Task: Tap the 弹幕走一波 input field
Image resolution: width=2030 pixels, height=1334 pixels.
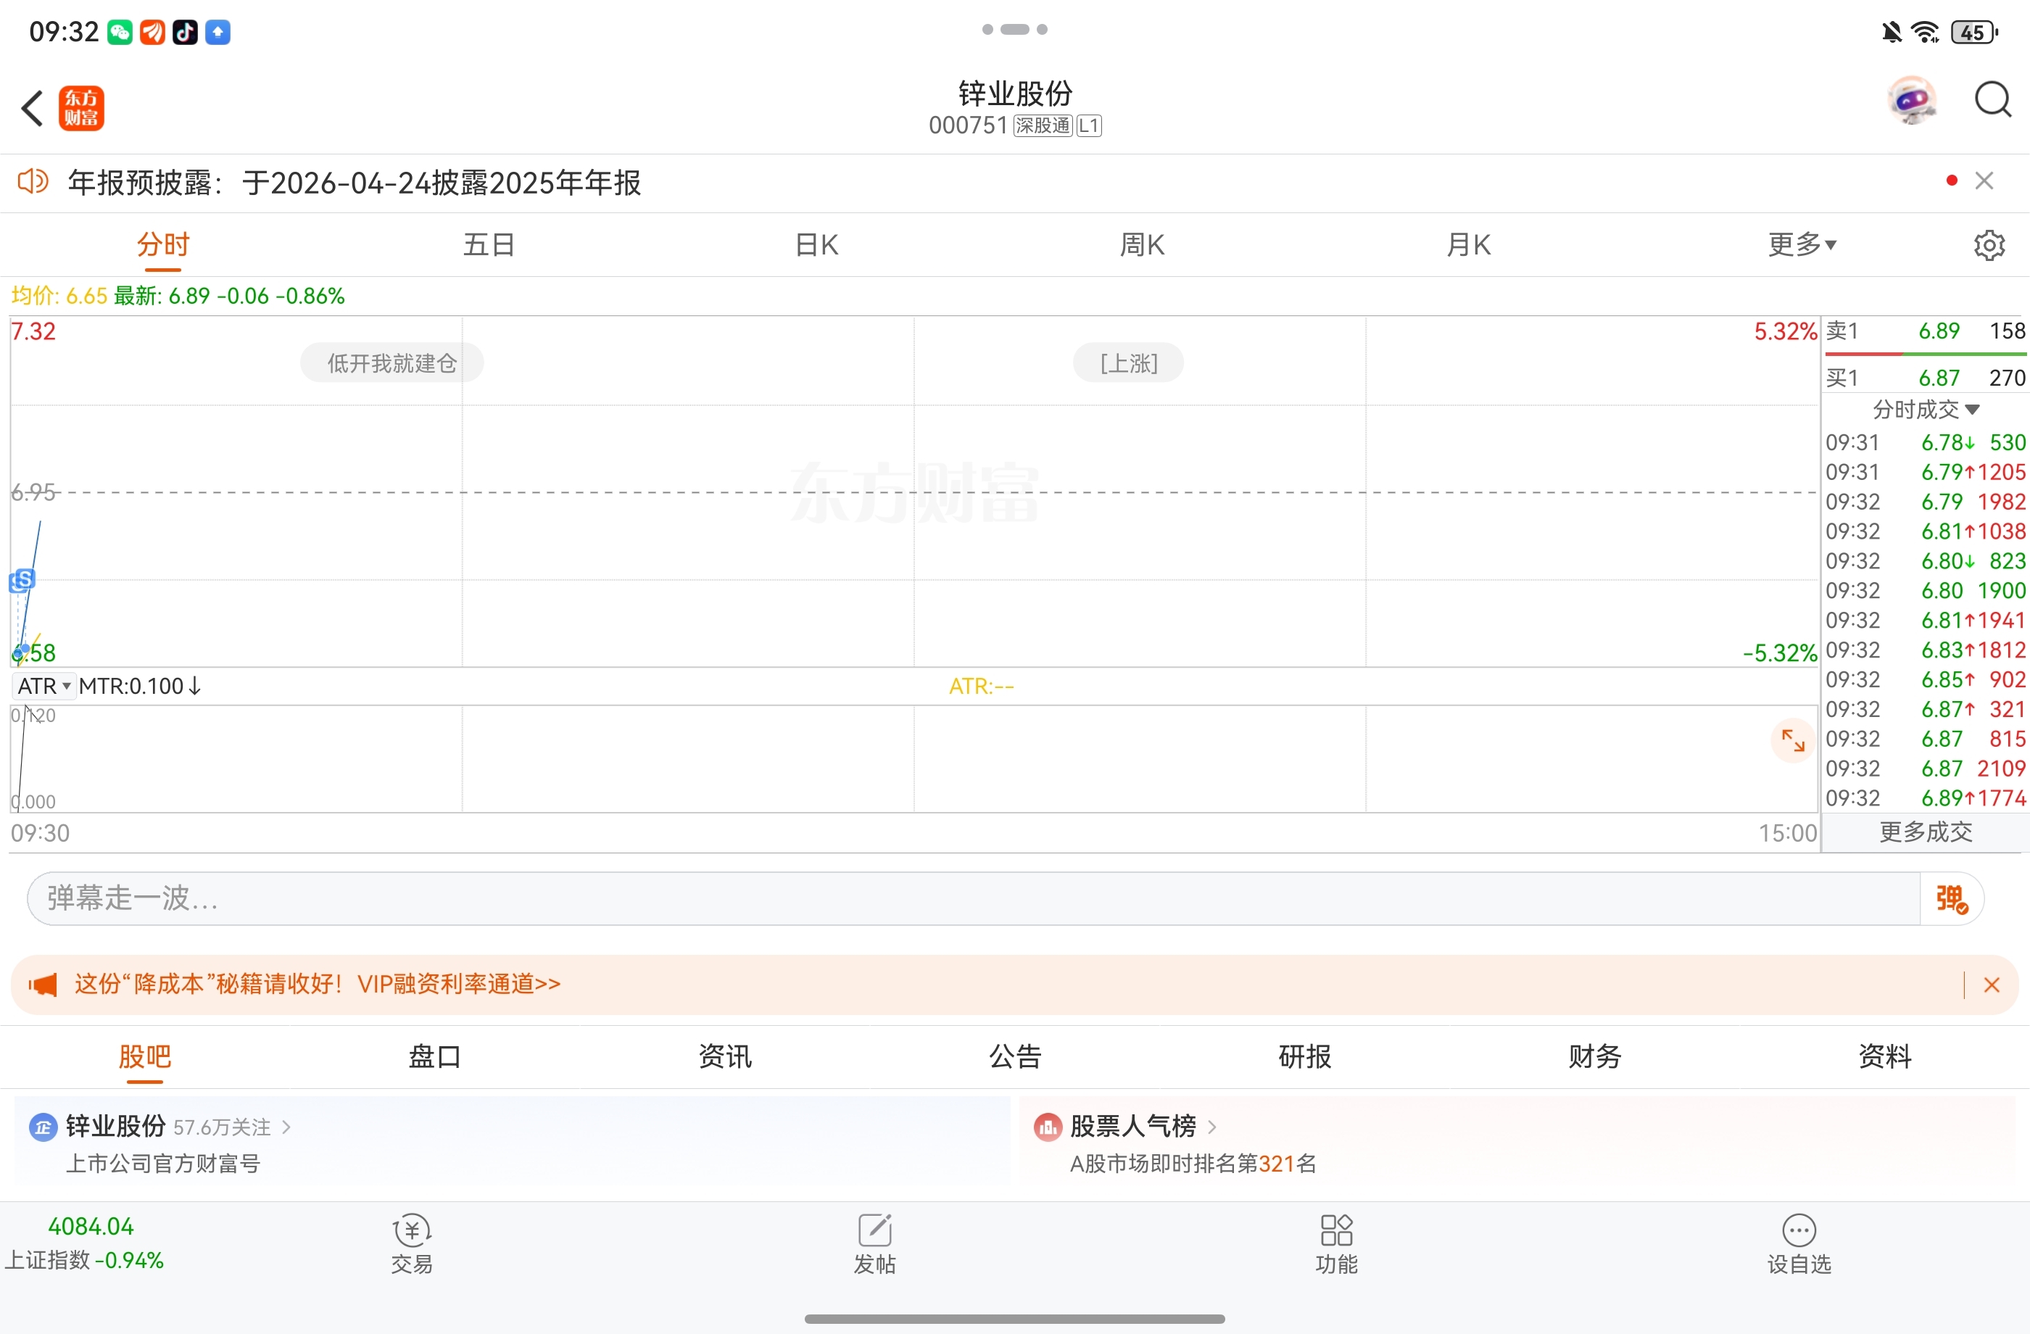Action: point(972,898)
